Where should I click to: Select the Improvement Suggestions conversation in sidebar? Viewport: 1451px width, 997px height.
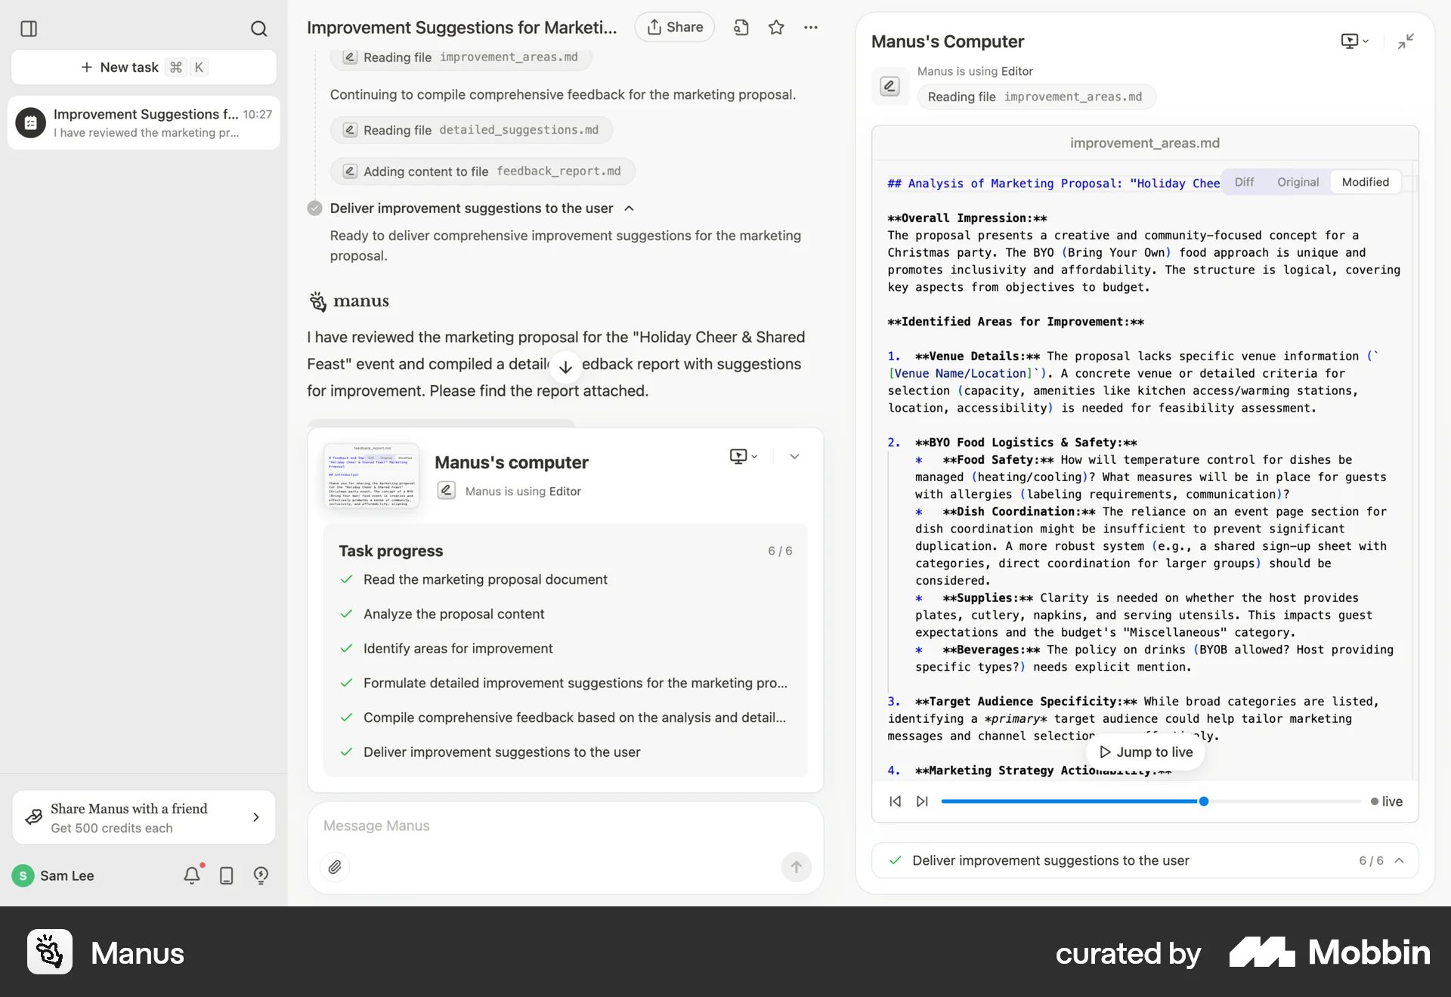143,123
